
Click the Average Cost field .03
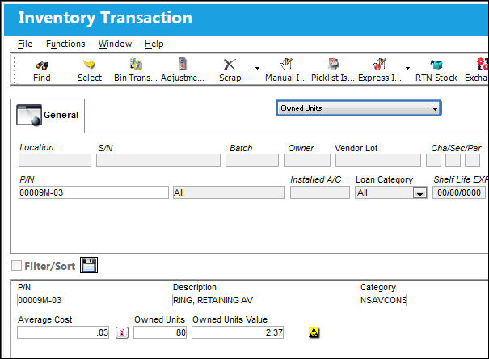tap(63, 332)
